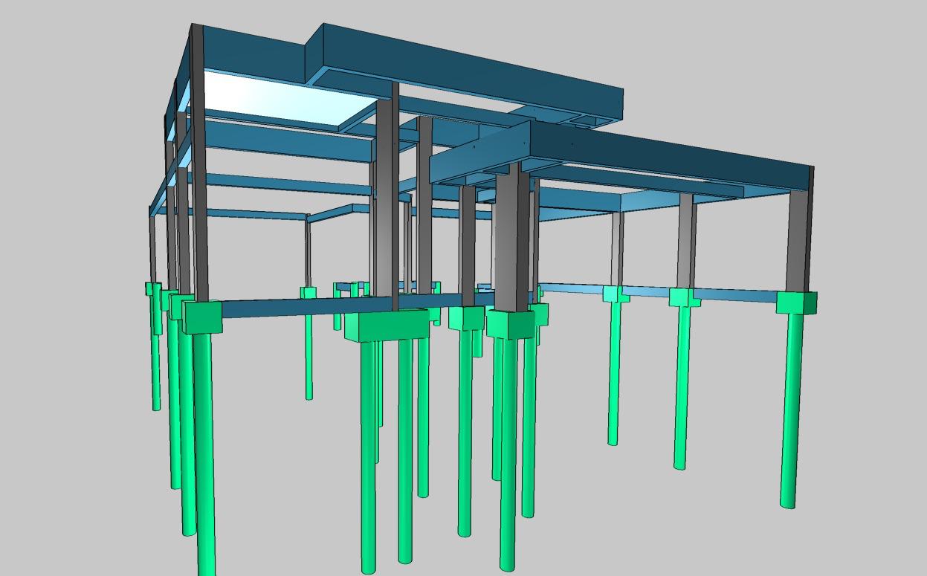
Task: Click the green pile cap at far right
Action: 795,303
